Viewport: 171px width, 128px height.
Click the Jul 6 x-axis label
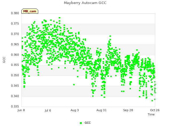(48, 110)
